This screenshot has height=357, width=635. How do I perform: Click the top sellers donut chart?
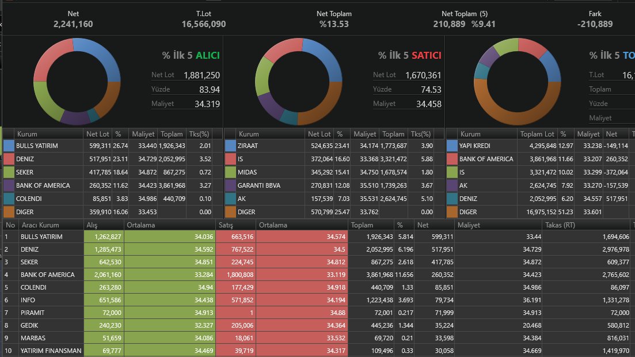pyautogui.click(x=298, y=81)
